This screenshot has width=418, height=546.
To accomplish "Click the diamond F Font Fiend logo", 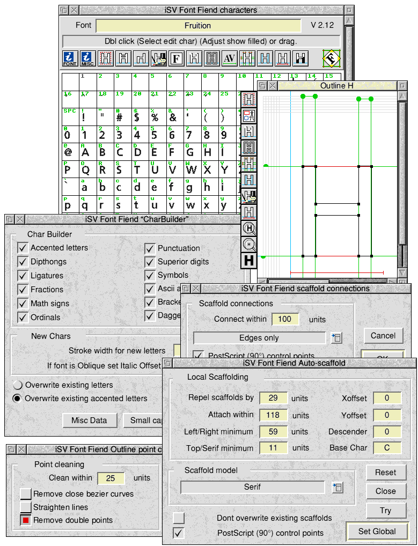I will coord(331,58).
